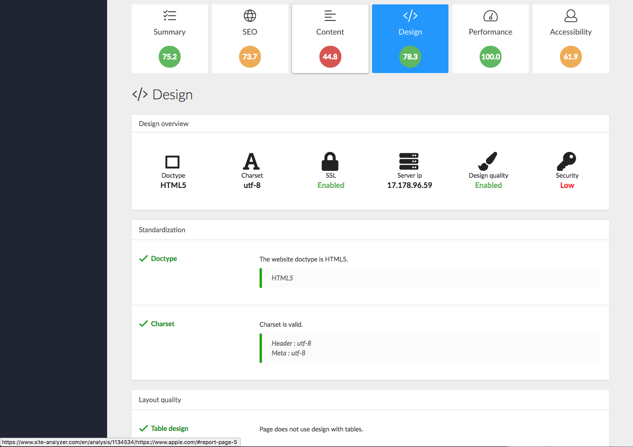Click the green checkmark beside Charset

[144, 324]
